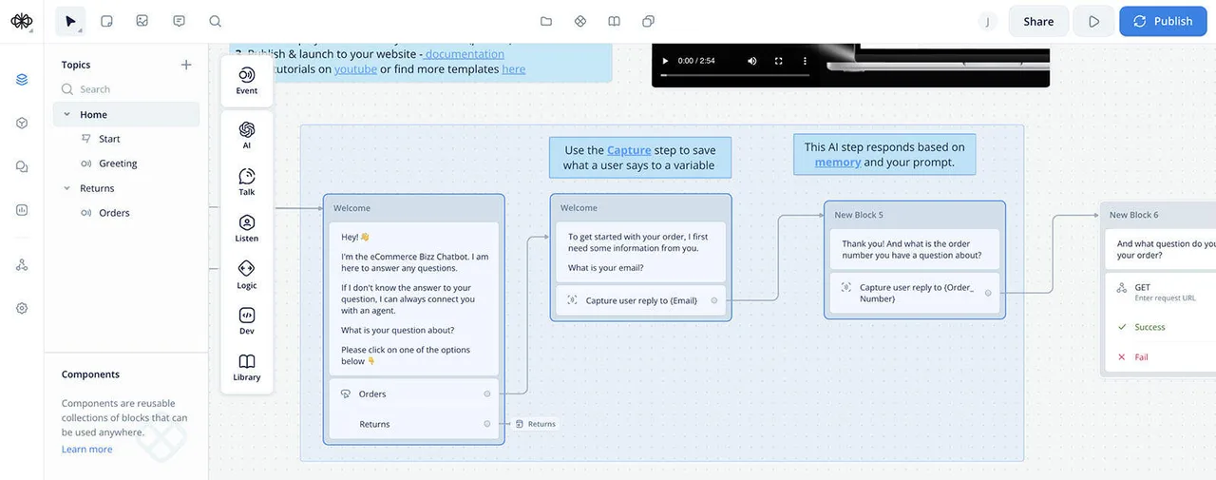1216x480 pixels.
Task: Open the layers design sidebar icon
Action: point(22,79)
